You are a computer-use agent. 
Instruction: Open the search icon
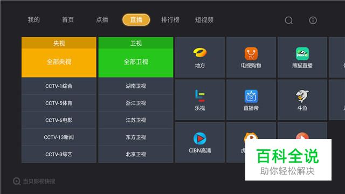tap(289, 20)
